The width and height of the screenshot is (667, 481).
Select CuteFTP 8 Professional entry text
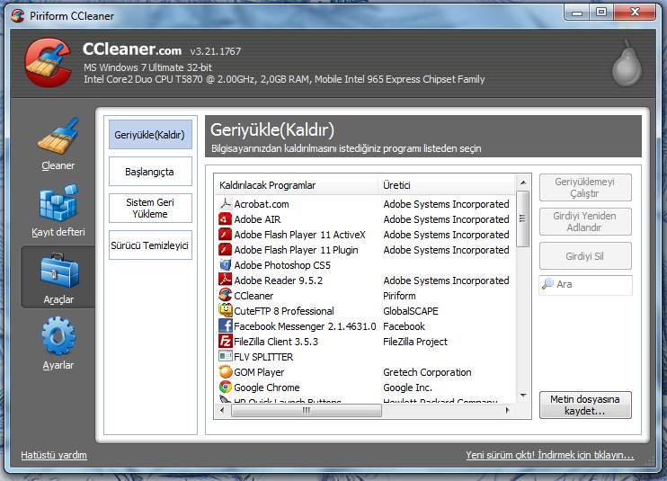284,311
